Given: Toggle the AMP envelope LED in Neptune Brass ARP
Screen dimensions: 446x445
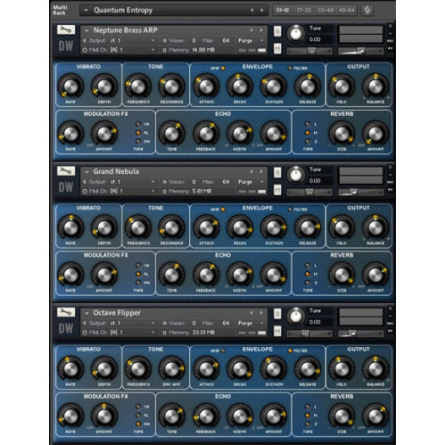Looking at the screenshot, I should point(223,68).
